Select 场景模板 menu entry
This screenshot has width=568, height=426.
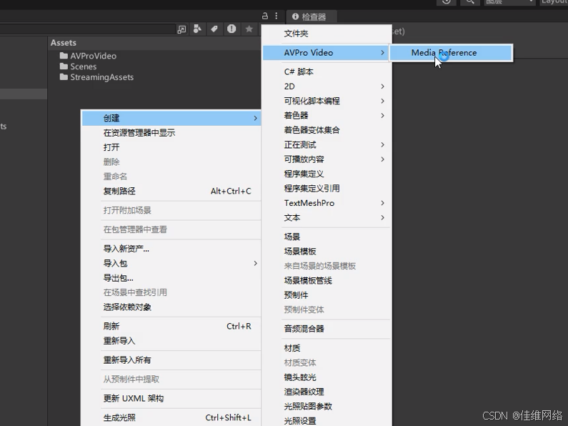point(327,252)
